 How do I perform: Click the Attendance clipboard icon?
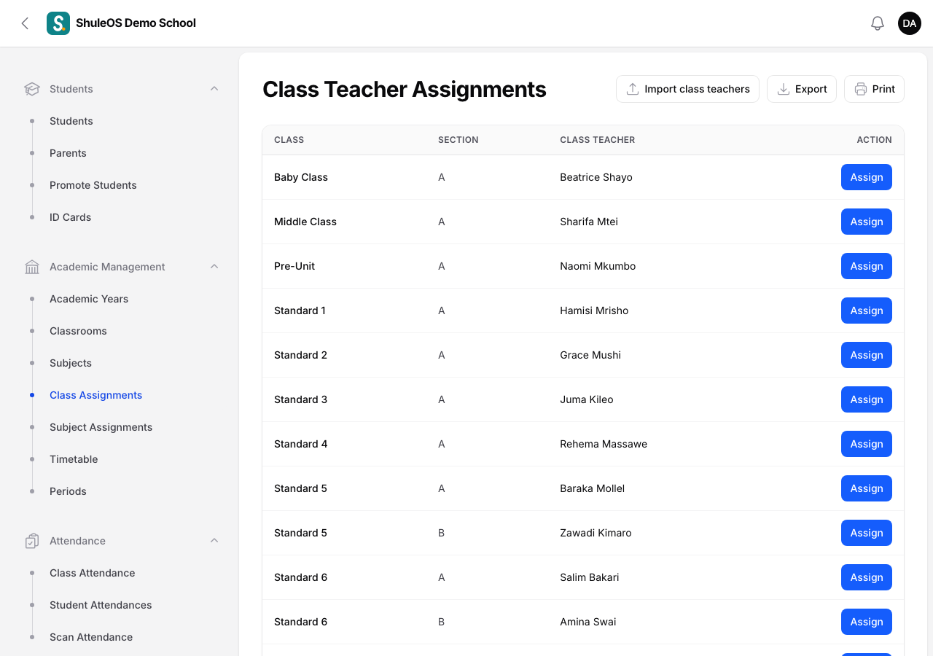pyautogui.click(x=32, y=541)
